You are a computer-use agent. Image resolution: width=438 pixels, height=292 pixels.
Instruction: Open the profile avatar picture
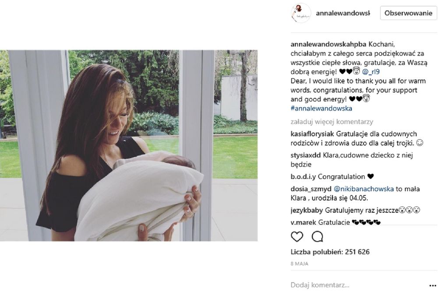click(300, 14)
